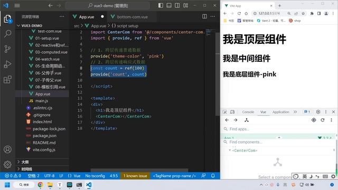Open 01-setup.vue in the file tree
The image size is (338, 190).
pos(47,38)
